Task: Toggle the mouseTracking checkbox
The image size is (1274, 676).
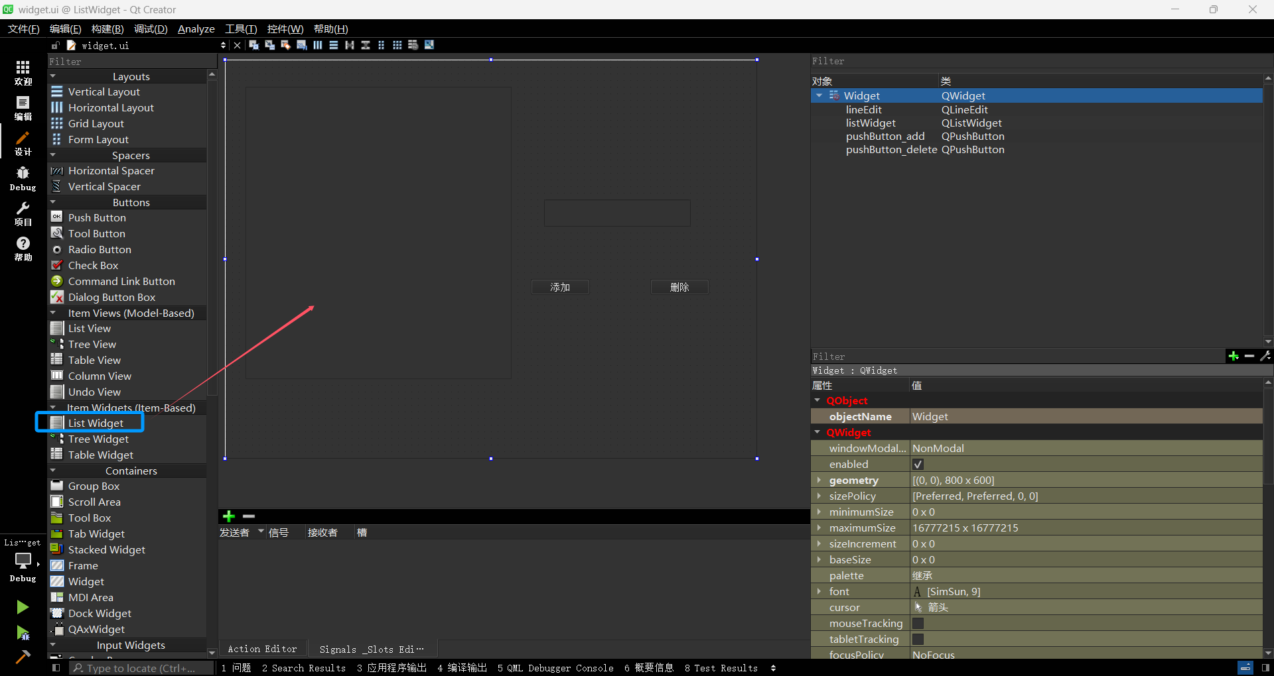Action: (918, 624)
